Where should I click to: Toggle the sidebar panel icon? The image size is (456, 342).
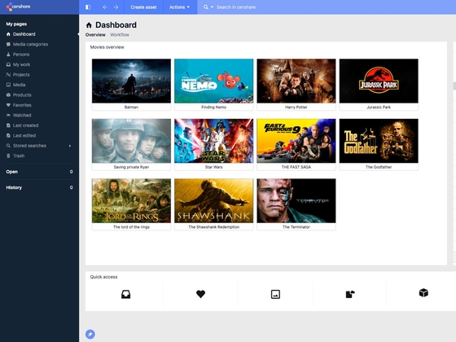tap(88, 7)
